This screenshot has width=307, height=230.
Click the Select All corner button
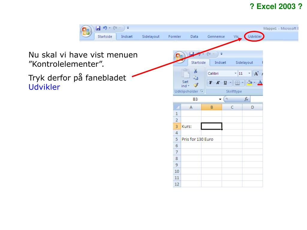click(177, 107)
